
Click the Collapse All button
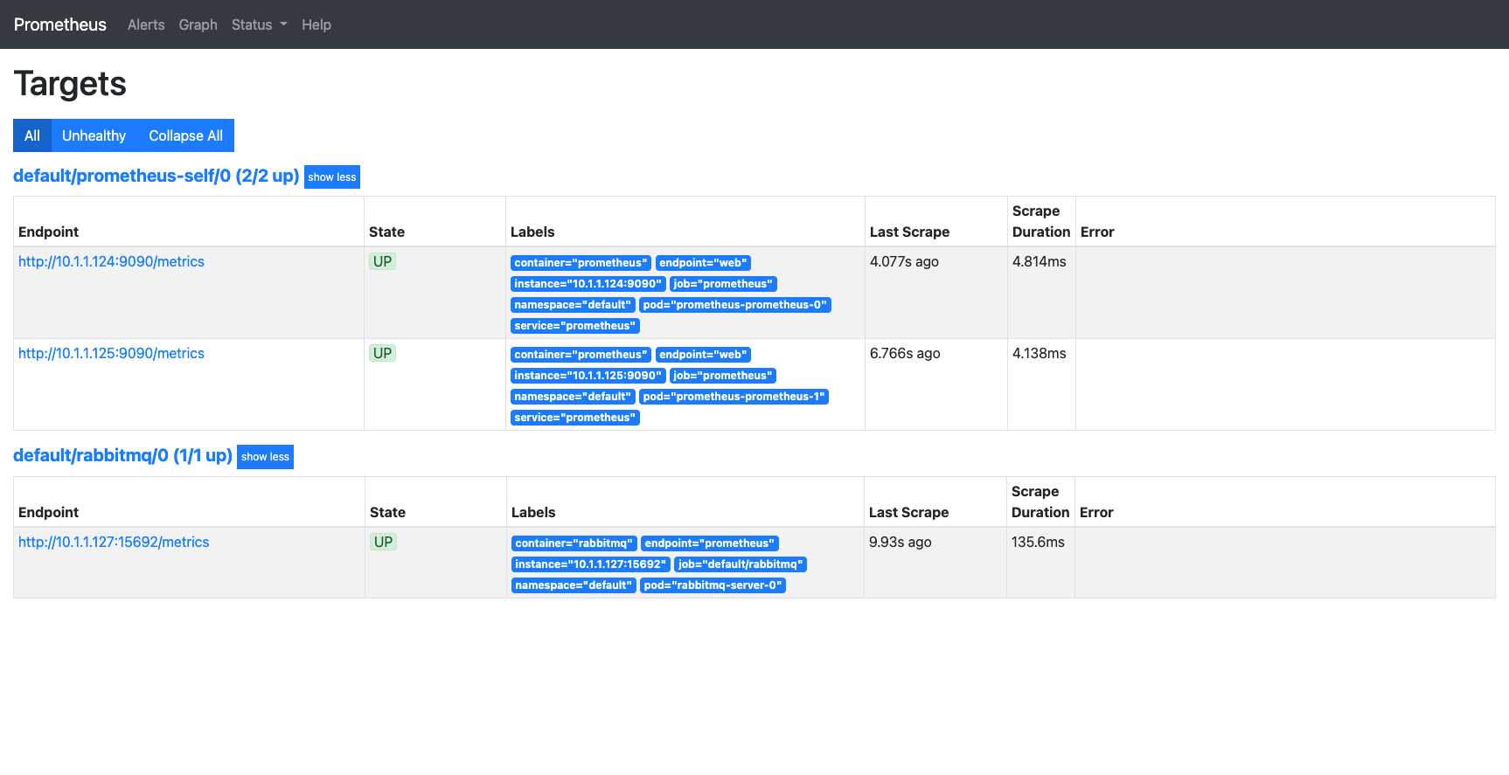(185, 135)
